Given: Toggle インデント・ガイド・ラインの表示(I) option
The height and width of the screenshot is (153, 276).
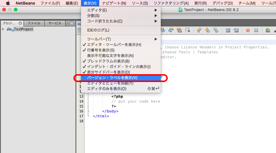Looking at the screenshot, I should pyautogui.click(x=121, y=67).
